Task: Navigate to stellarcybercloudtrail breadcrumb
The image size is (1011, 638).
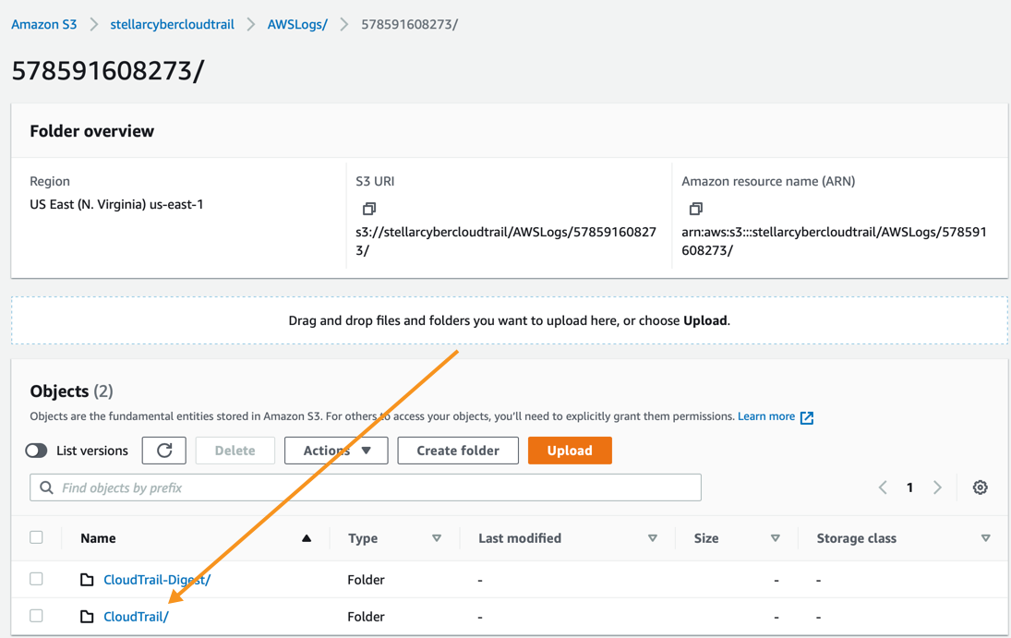Action: [172, 25]
